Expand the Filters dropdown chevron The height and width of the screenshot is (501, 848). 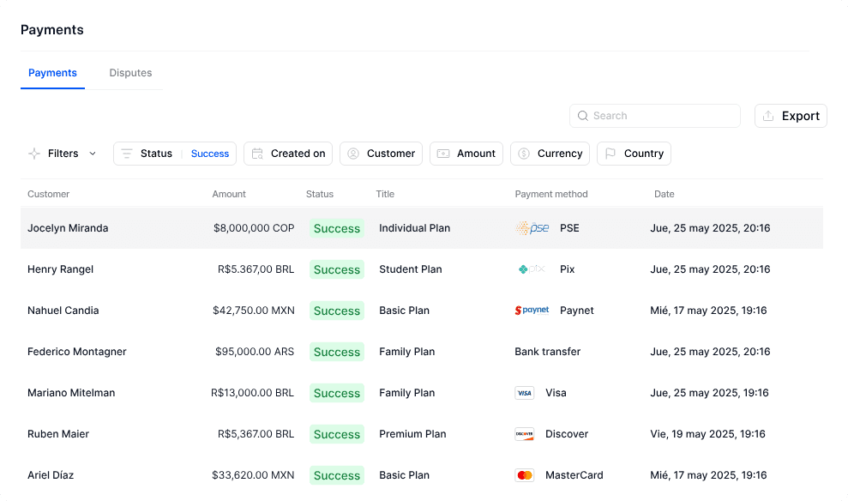coord(93,154)
